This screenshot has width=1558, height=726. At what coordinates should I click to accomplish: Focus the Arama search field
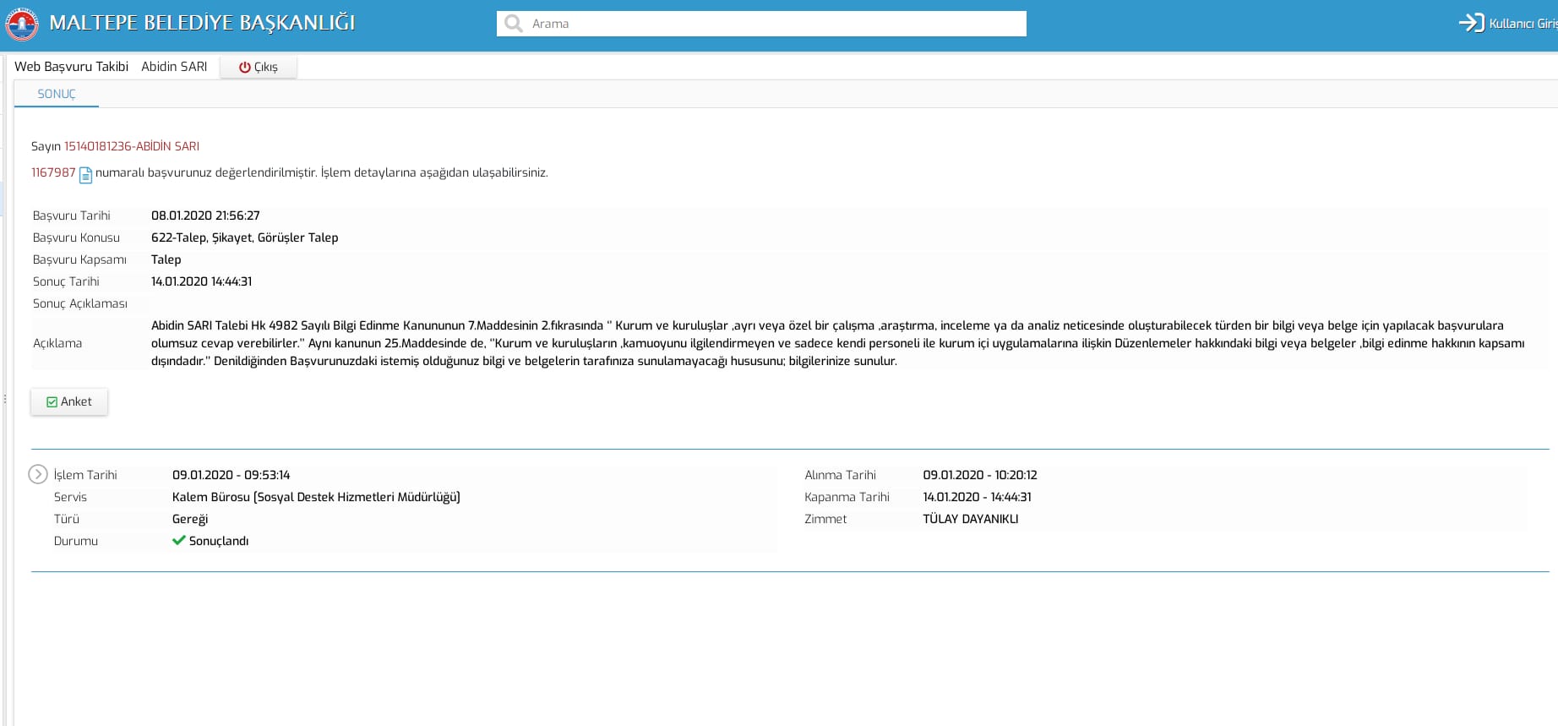point(761,24)
